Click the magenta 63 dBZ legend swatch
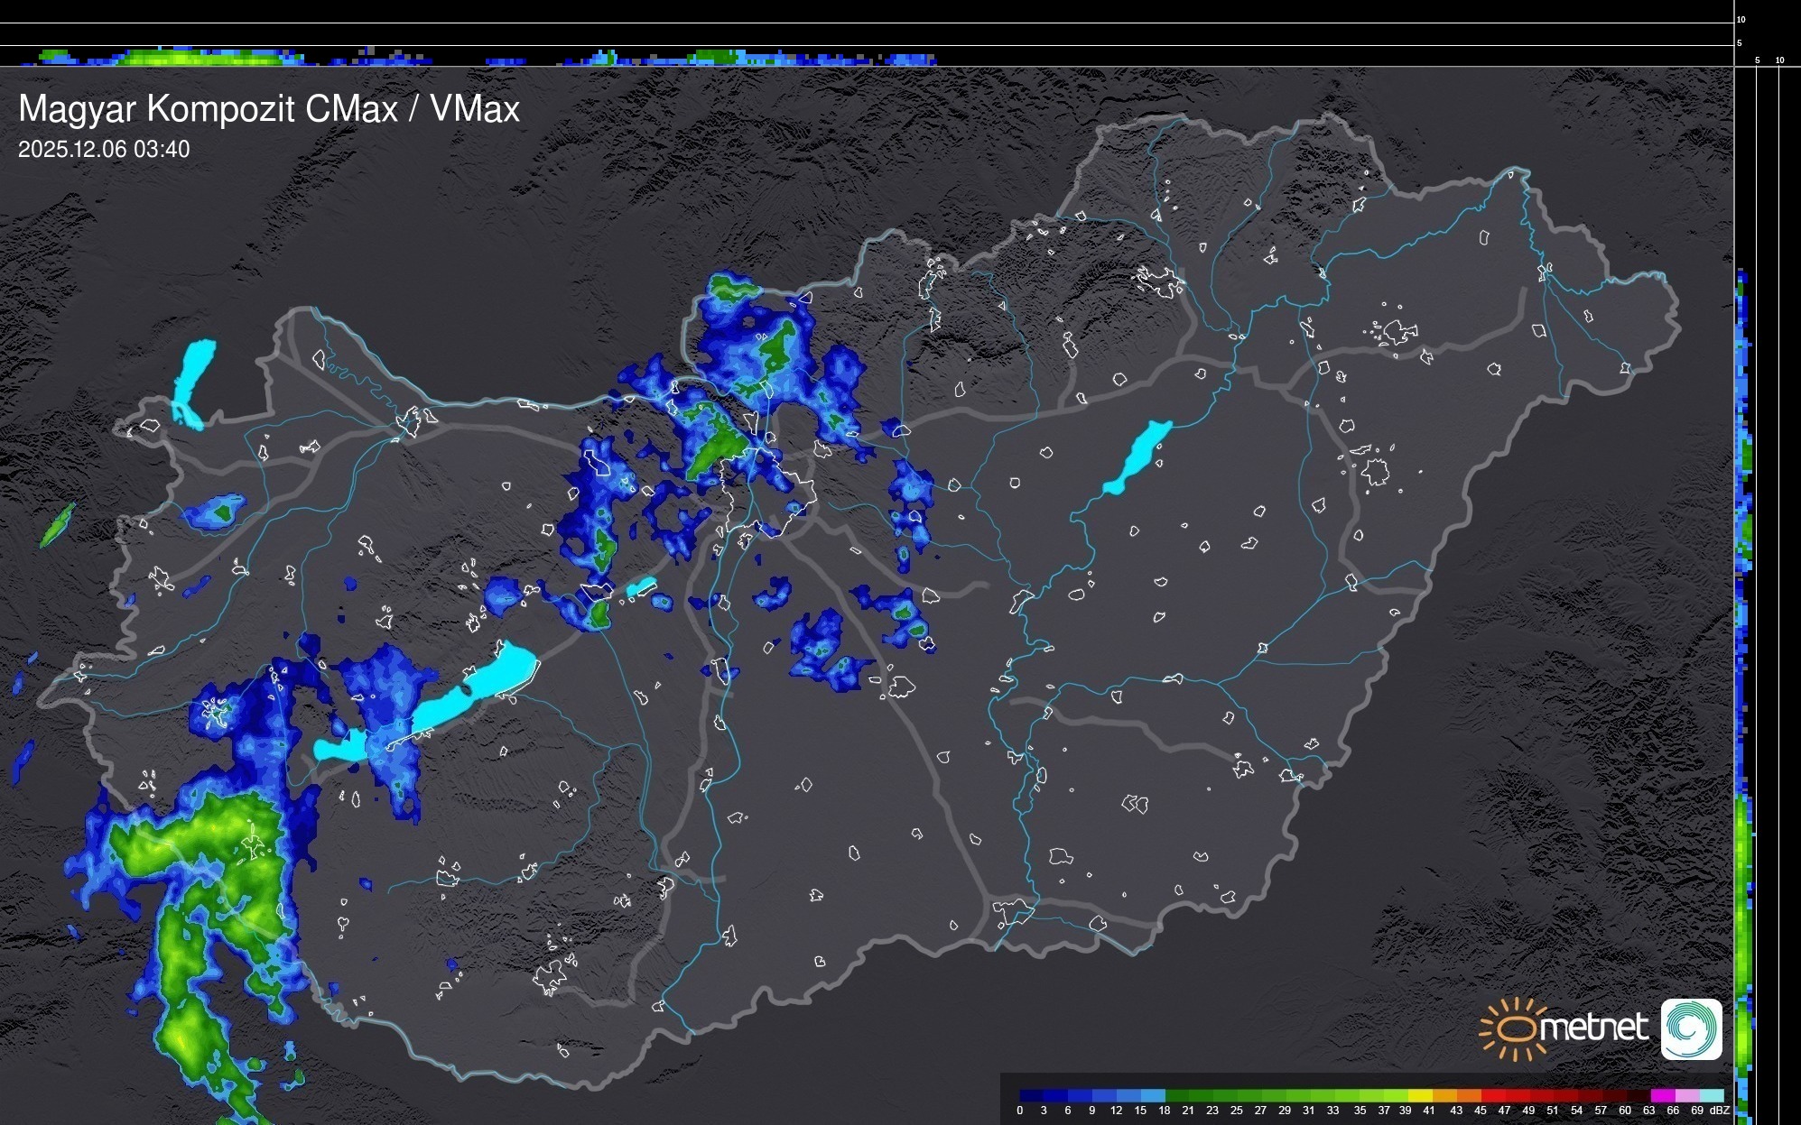This screenshot has width=1801, height=1125. [x=1661, y=1095]
